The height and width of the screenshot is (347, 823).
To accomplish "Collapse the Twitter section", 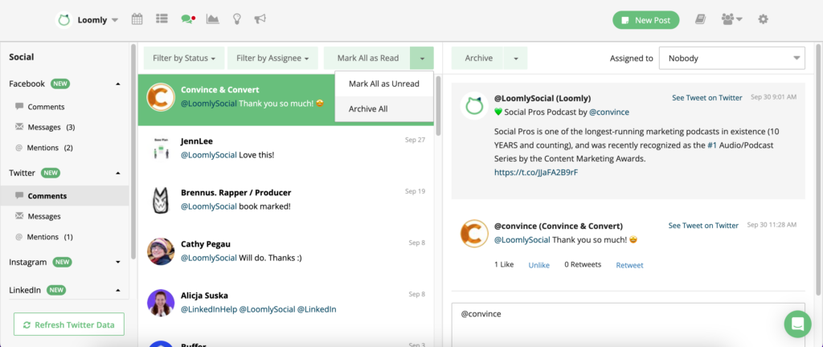I will tap(118, 173).
